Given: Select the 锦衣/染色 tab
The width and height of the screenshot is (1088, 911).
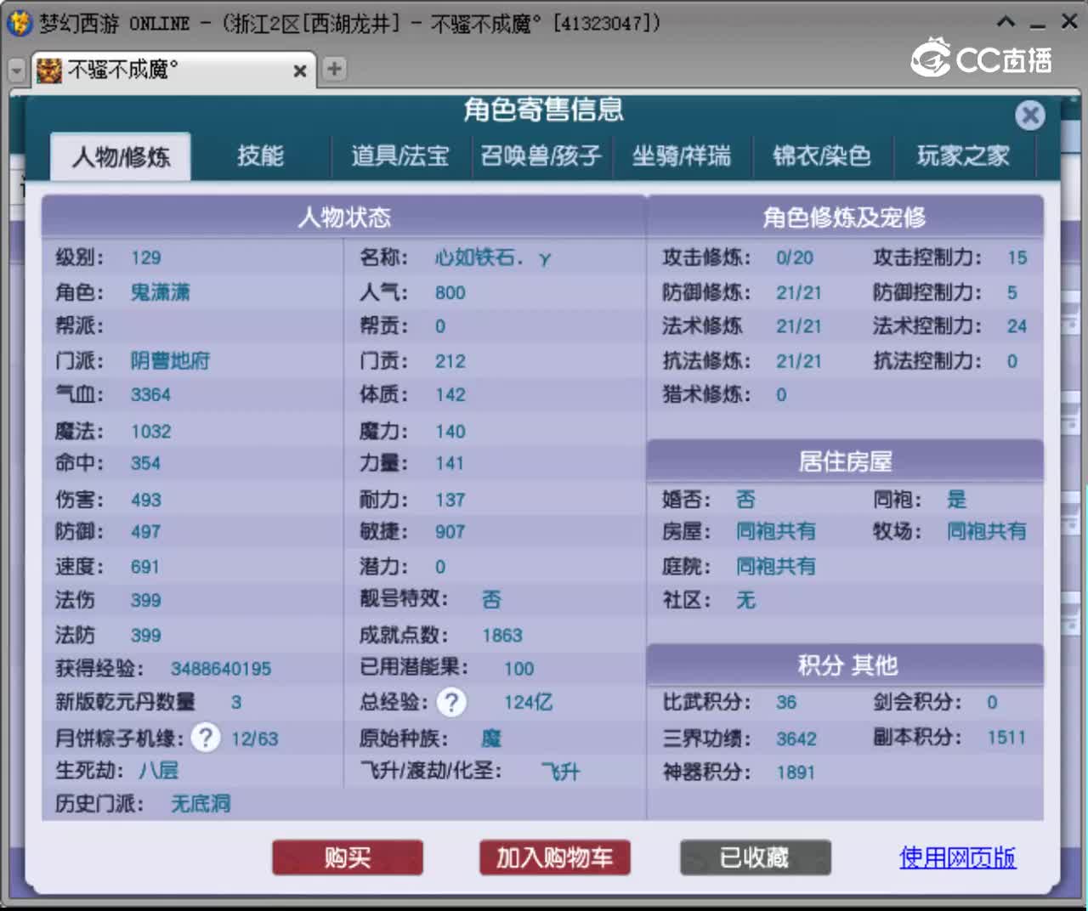Looking at the screenshot, I should (x=822, y=156).
